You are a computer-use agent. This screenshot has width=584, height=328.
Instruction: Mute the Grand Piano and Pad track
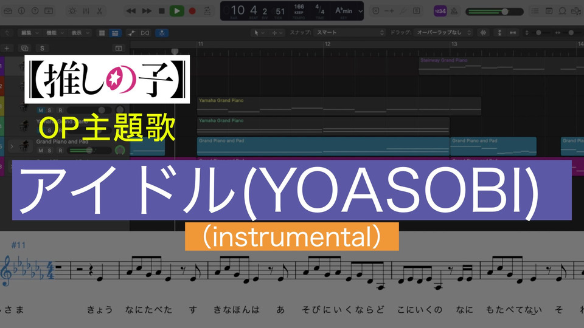(41, 150)
